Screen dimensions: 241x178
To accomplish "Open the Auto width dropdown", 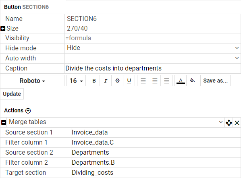I will 153,58.
